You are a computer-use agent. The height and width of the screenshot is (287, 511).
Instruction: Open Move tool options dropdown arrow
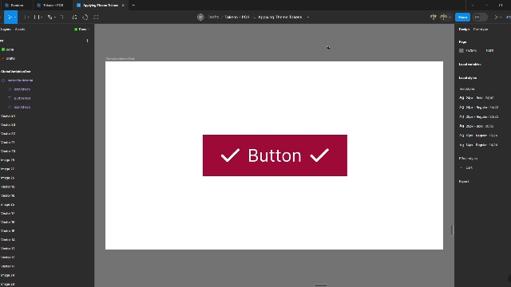tap(15, 18)
